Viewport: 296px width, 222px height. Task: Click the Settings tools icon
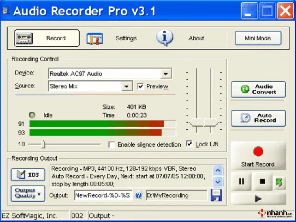[95, 38]
